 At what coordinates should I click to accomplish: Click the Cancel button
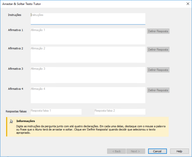tap(157, 151)
